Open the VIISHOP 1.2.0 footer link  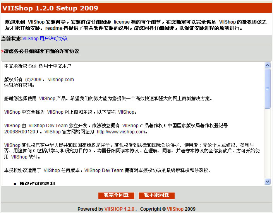pyautogui.click(x=119, y=209)
